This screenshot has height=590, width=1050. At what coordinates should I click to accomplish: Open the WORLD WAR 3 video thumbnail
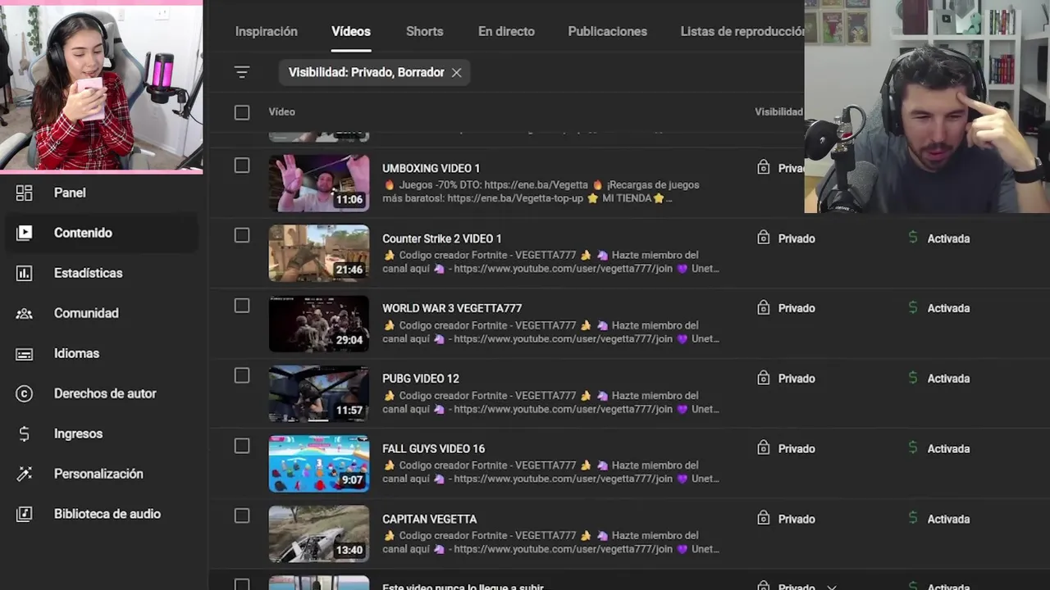[319, 324]
